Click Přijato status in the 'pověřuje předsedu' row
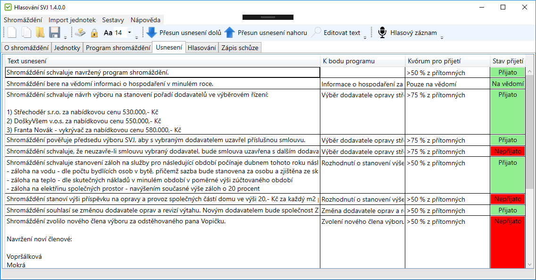 point(508,140)
